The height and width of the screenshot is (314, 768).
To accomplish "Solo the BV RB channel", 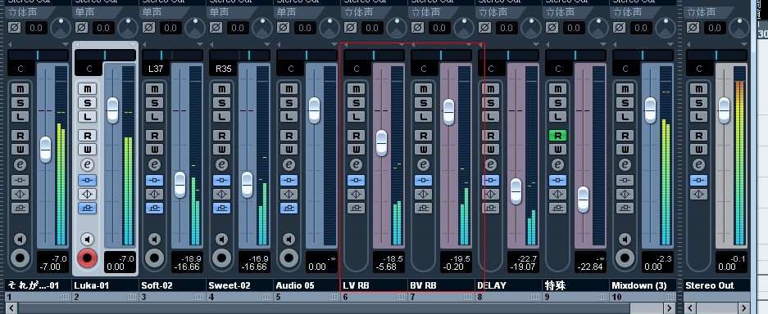I will pyautogui.click(x=423, y=103).
